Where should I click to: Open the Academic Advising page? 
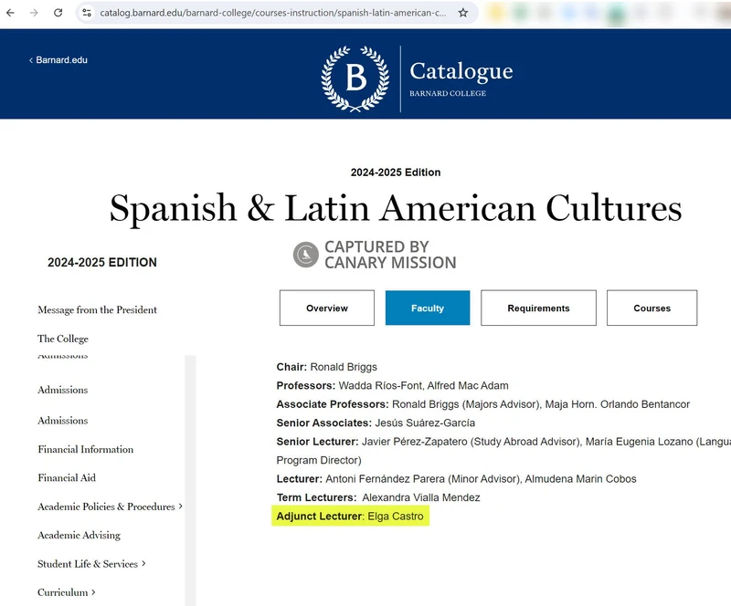[79, 535]
